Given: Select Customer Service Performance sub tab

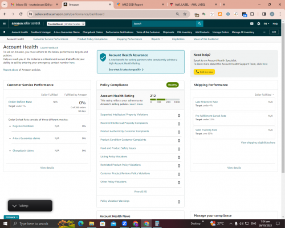Looking at the screenshot, I should coord(51,39).
